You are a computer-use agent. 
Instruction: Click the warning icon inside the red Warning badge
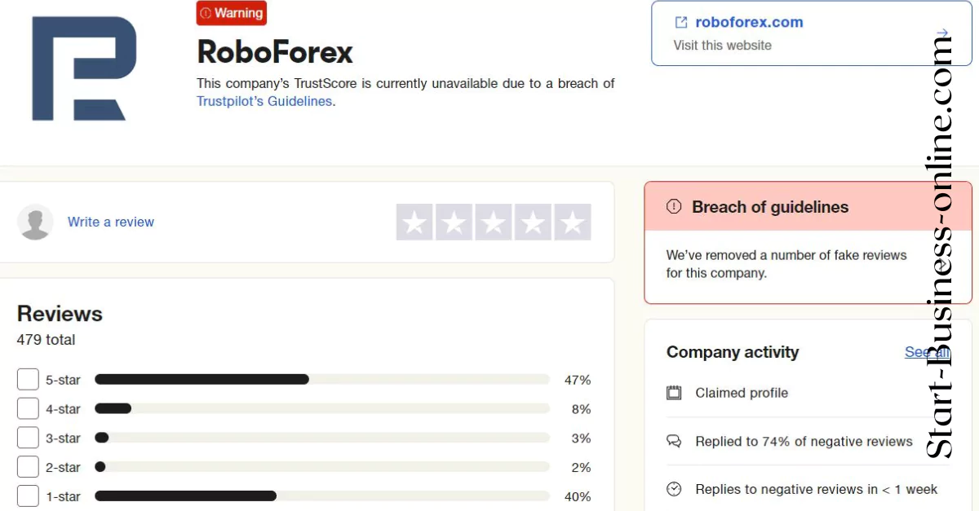coord(206,12)
